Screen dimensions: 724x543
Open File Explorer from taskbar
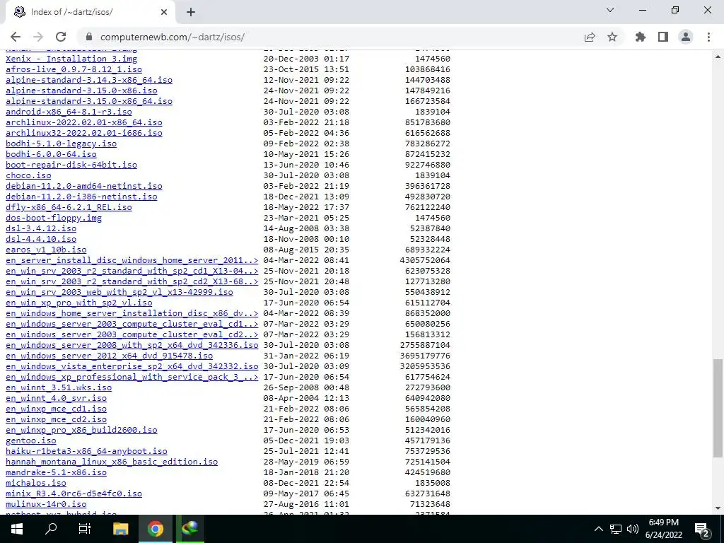(120, 529)
